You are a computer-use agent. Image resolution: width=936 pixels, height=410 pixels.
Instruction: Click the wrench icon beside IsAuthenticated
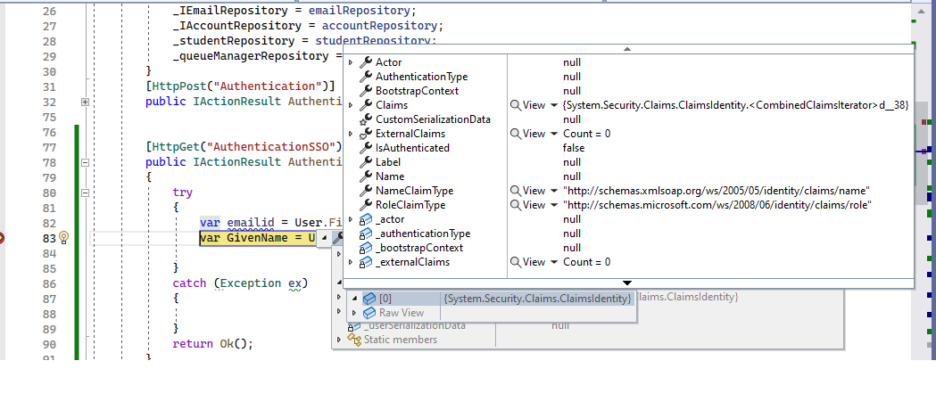365,148
